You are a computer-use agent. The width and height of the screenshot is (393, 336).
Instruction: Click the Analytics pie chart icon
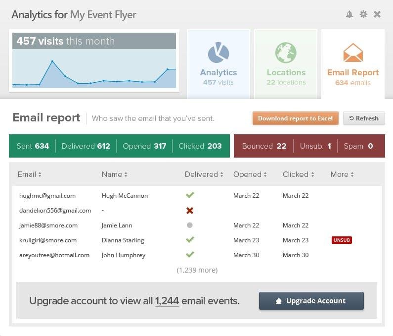(x=218, y=53)
